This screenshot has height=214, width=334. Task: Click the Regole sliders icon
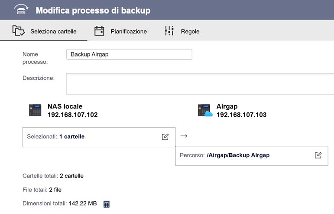169,31
